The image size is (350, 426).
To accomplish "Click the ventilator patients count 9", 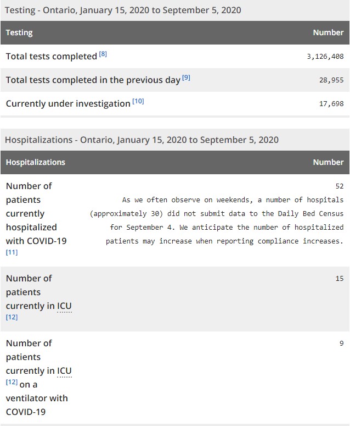I will coord(341,344).
